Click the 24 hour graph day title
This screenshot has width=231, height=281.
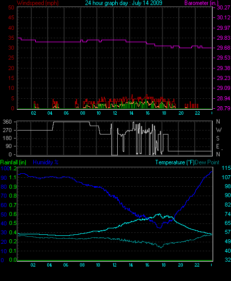pyautogui.click(x=124, y=3)
